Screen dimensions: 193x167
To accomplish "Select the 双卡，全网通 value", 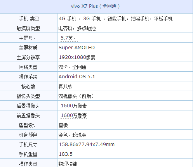I will point(72,67).
